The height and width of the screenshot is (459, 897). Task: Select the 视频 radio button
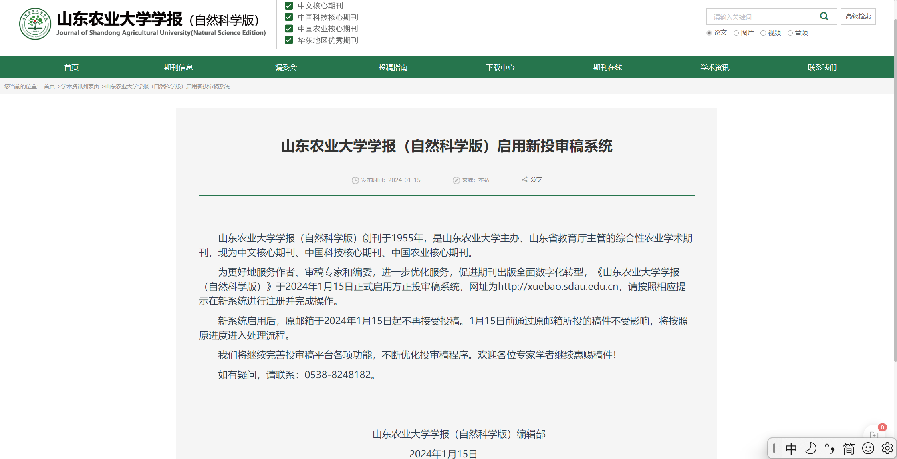tap(763, 33)
